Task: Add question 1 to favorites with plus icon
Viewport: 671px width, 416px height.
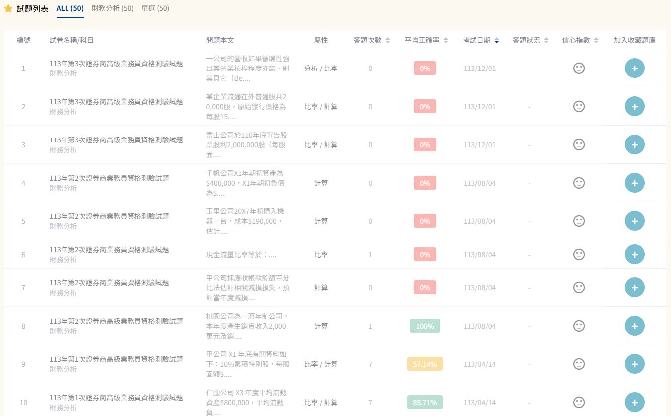Action: 635,68
